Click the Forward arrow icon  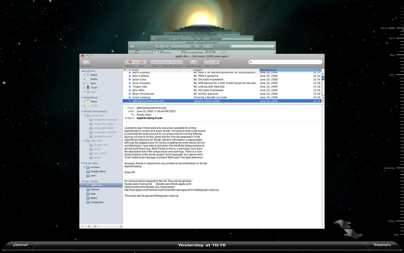[178, 62]
